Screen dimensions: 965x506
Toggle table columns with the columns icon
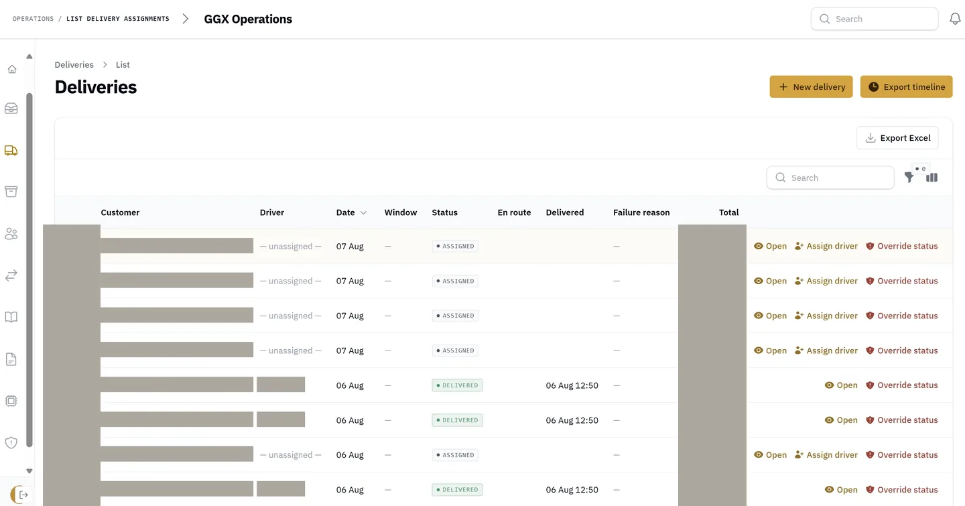pyautogui.click(x=932, y=178)
